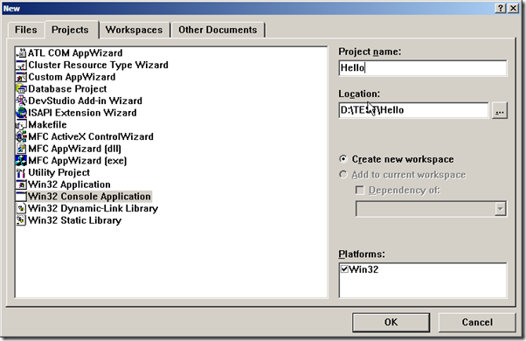The height and width of the screenshot is (341, 526).
Task: Click the 'Win32 Application' entry text
Action: (x=69, y=184)
